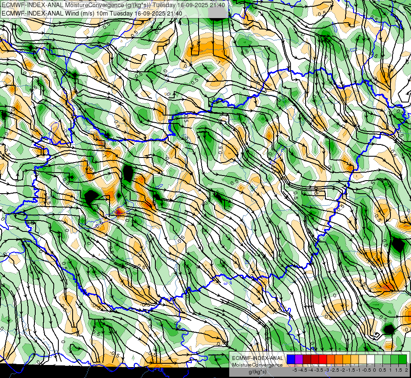Click the white legend swatch
Viewport: 411px width, 378px height.
pyautogui.click(x=371, y=360)
